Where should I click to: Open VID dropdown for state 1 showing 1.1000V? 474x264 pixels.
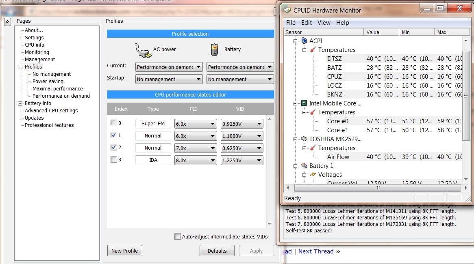pos(242,136)
